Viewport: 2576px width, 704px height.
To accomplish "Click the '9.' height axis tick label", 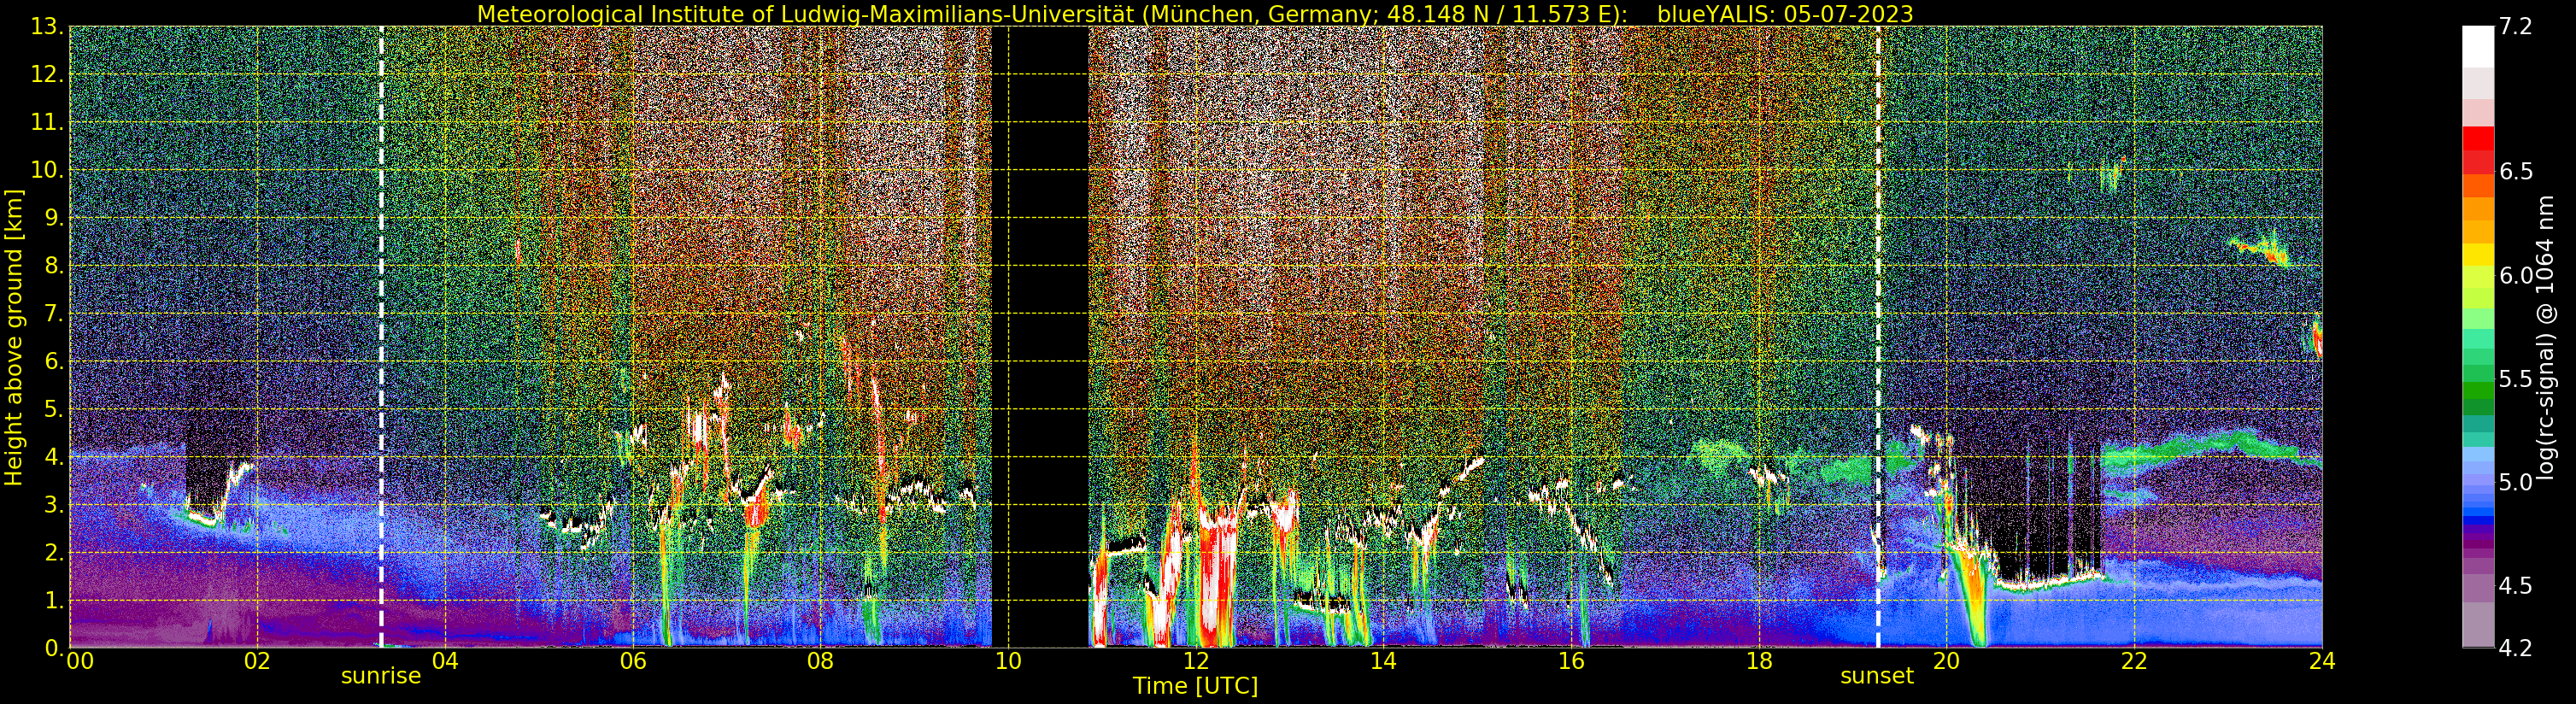I will 54,218.
